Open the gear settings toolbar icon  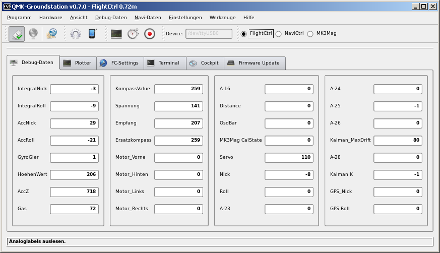pos(76,34)
